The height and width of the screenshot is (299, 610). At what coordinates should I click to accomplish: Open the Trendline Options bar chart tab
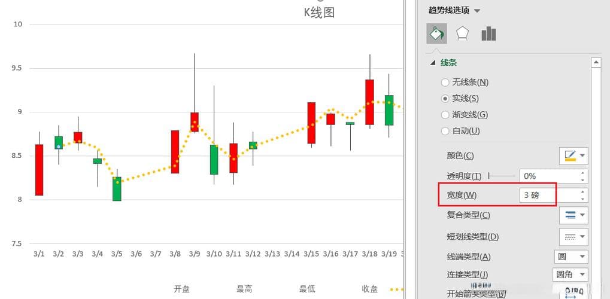click(x=488, y=33)
